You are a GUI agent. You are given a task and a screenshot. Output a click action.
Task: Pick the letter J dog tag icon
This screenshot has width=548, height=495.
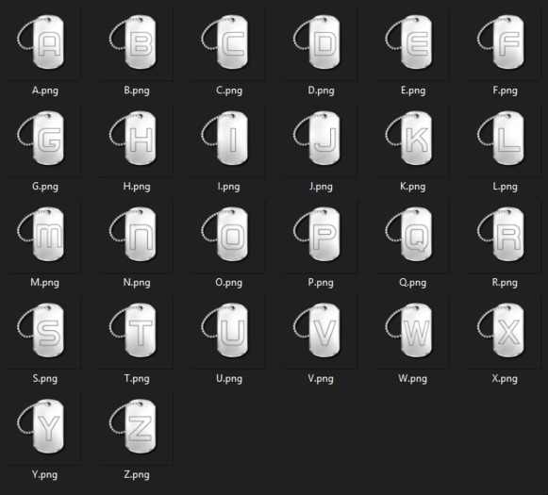coord(317,138)
